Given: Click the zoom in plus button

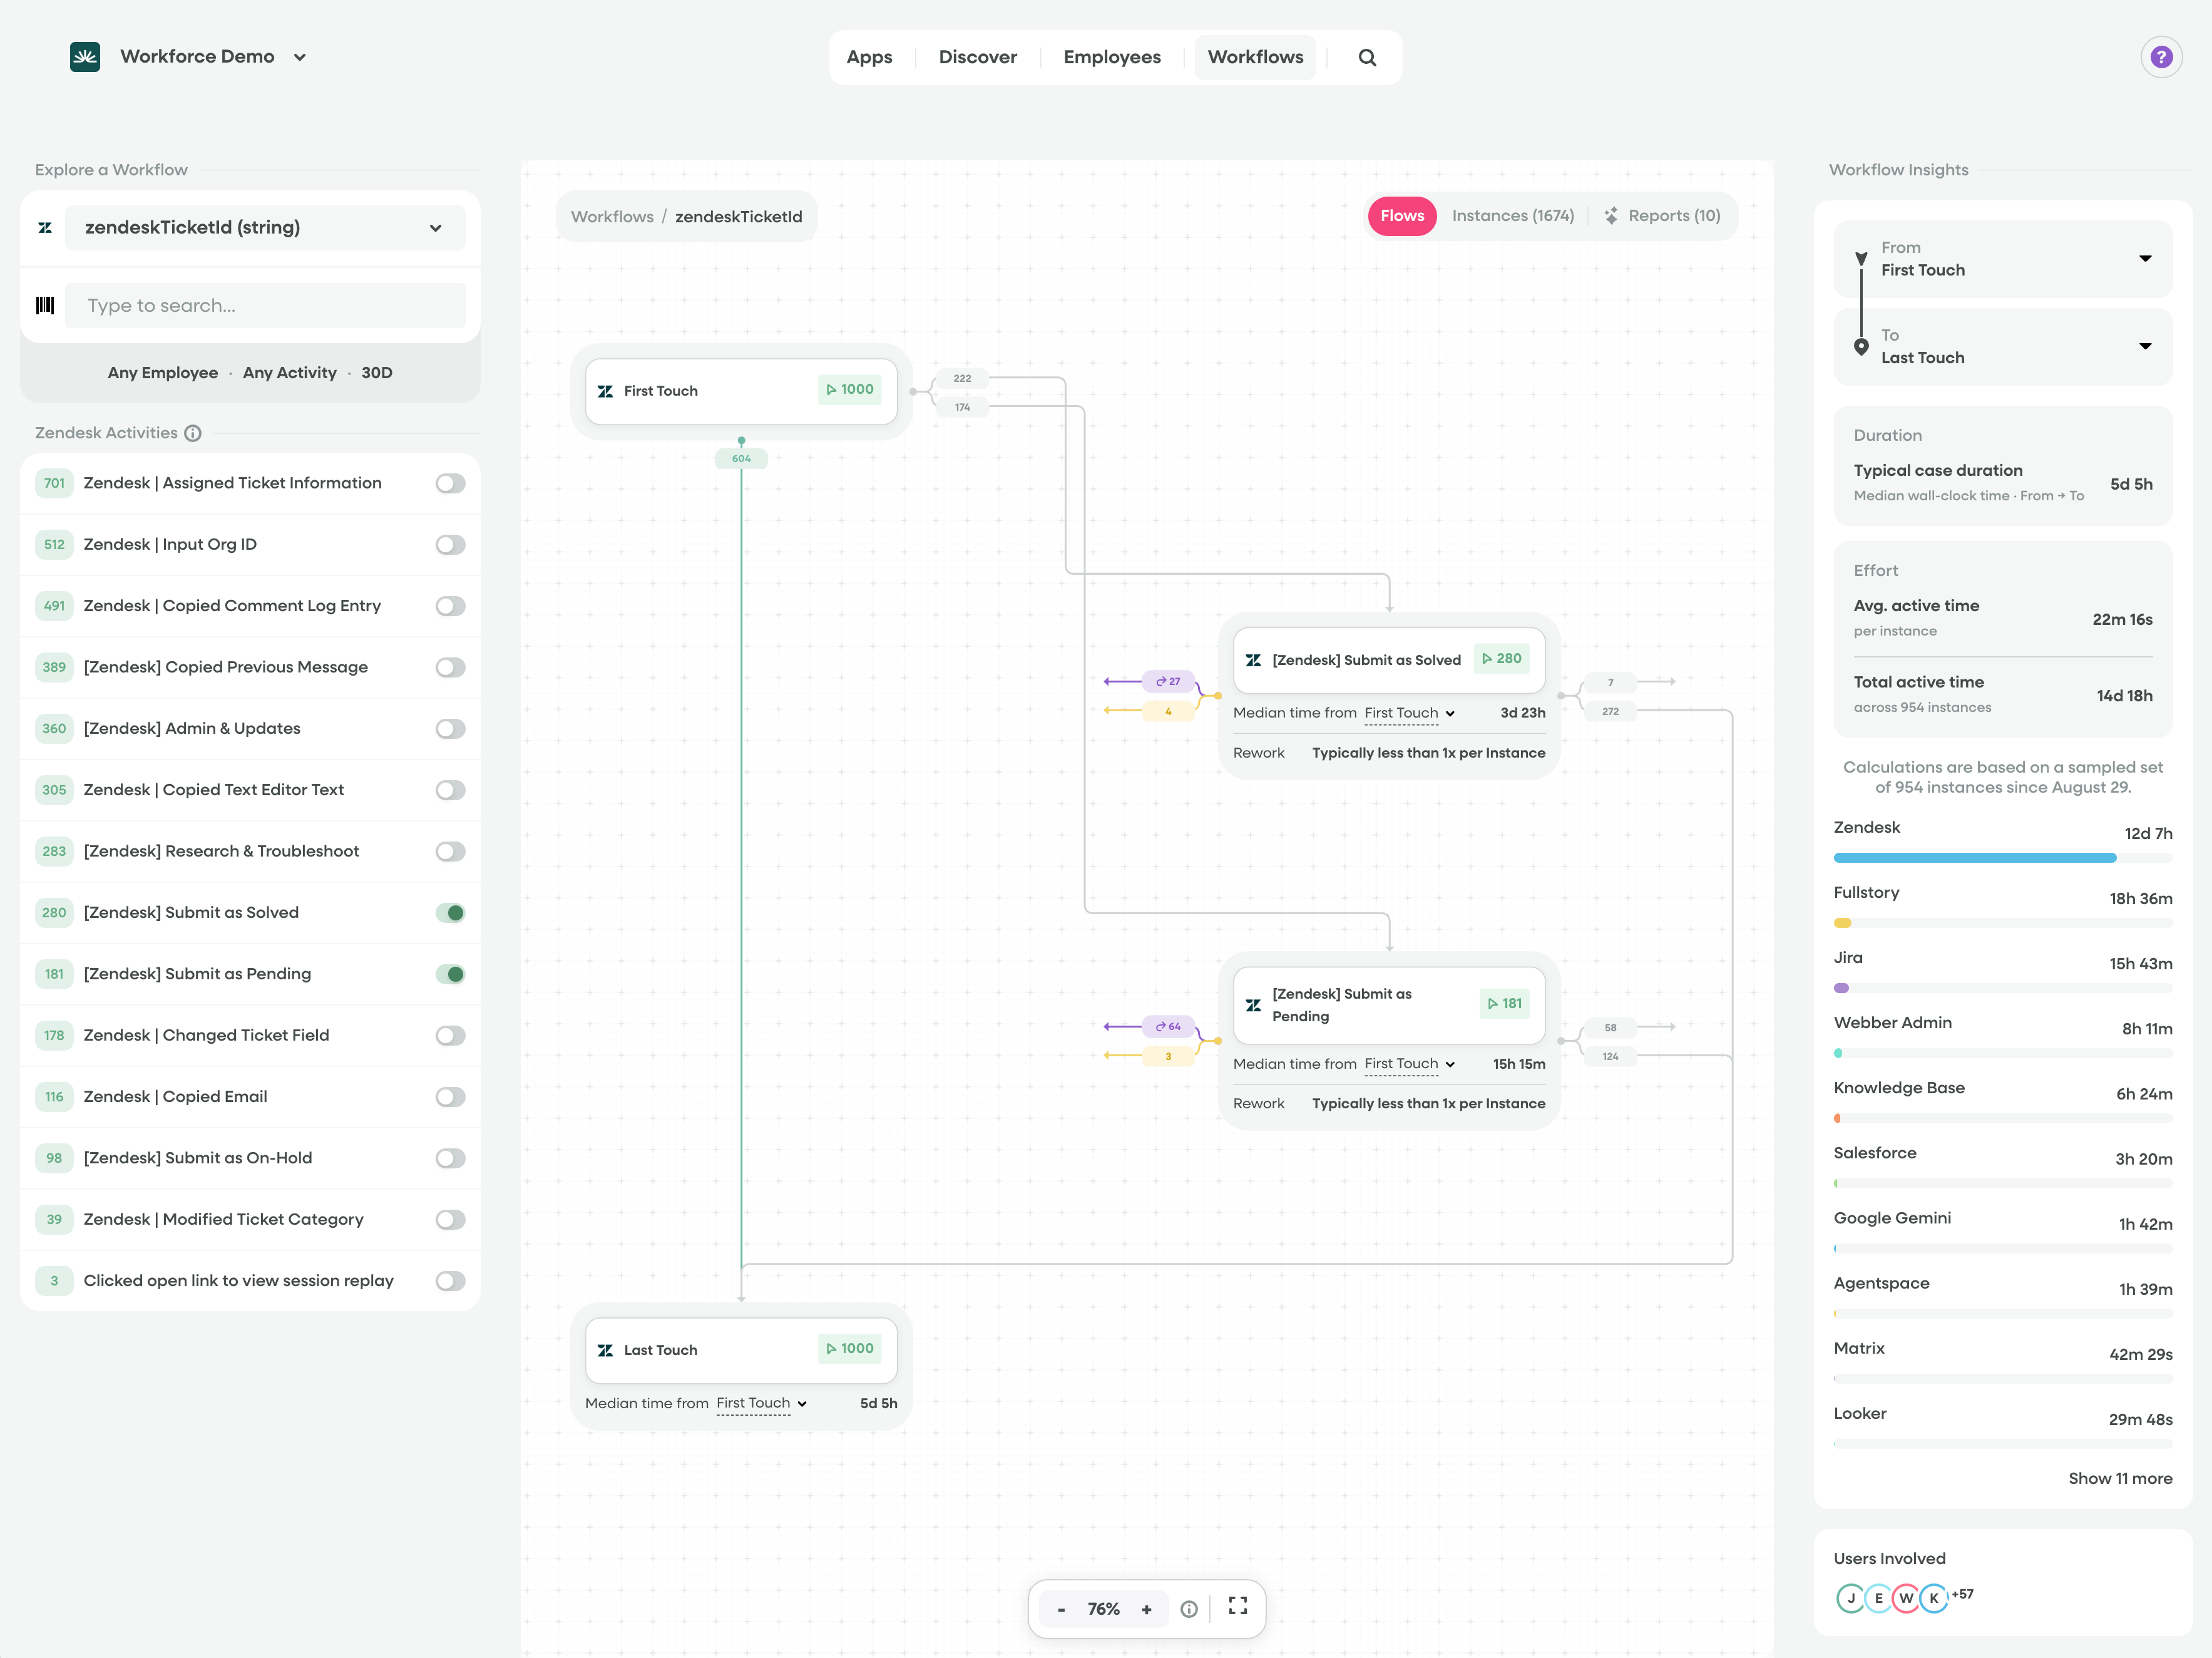Looking at the screenshot, I should 1146,1609.
